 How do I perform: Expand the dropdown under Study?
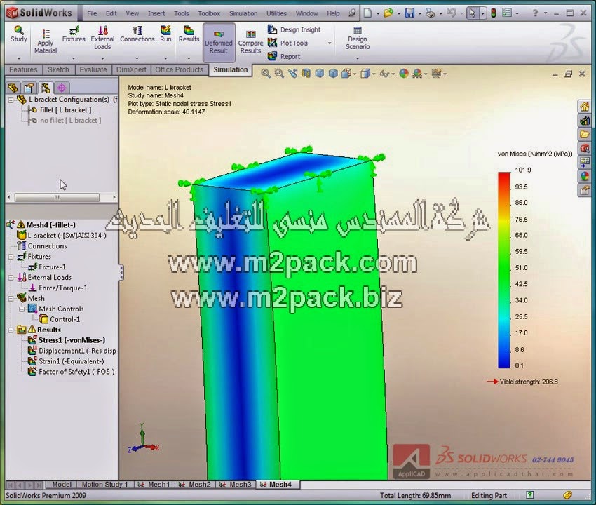[x=19, y=58]
